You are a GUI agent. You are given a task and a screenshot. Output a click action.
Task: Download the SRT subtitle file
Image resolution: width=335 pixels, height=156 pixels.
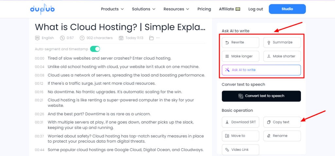(240, 122)
